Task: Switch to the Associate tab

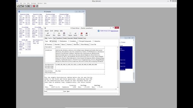Action: [x=70, y=38]
